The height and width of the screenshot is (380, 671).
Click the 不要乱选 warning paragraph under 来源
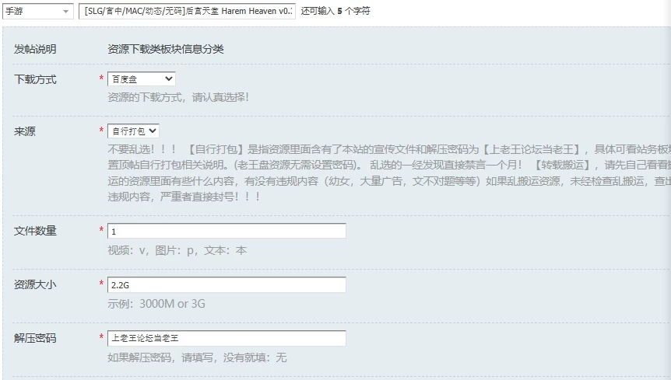pyautogui.click(x=389, y=173)
